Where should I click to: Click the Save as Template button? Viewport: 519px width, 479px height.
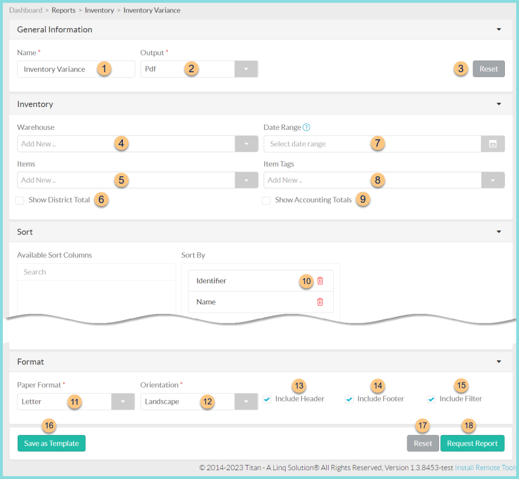[x=51, y=443]
